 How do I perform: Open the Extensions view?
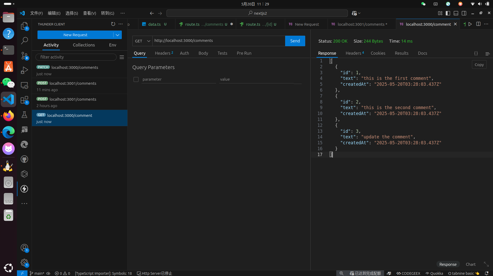24,100
